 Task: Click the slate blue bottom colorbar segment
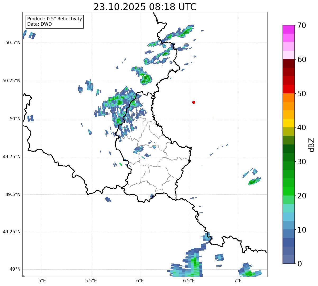point(288,259)
